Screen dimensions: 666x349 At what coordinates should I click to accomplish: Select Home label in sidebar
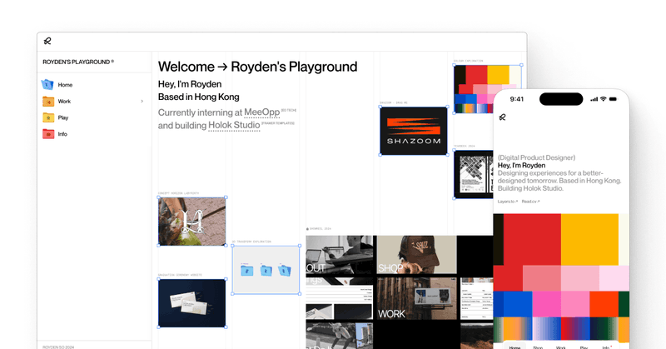coord(65,85)
